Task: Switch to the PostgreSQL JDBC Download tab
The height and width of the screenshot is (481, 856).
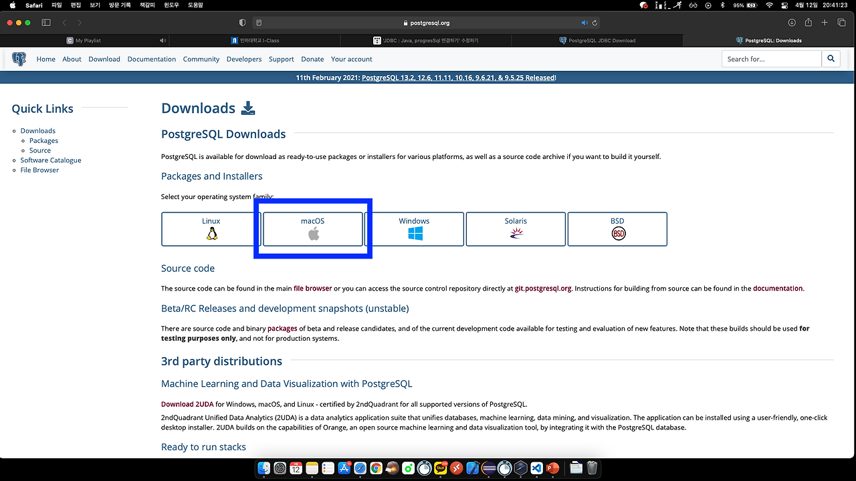Action: (597, 41)
